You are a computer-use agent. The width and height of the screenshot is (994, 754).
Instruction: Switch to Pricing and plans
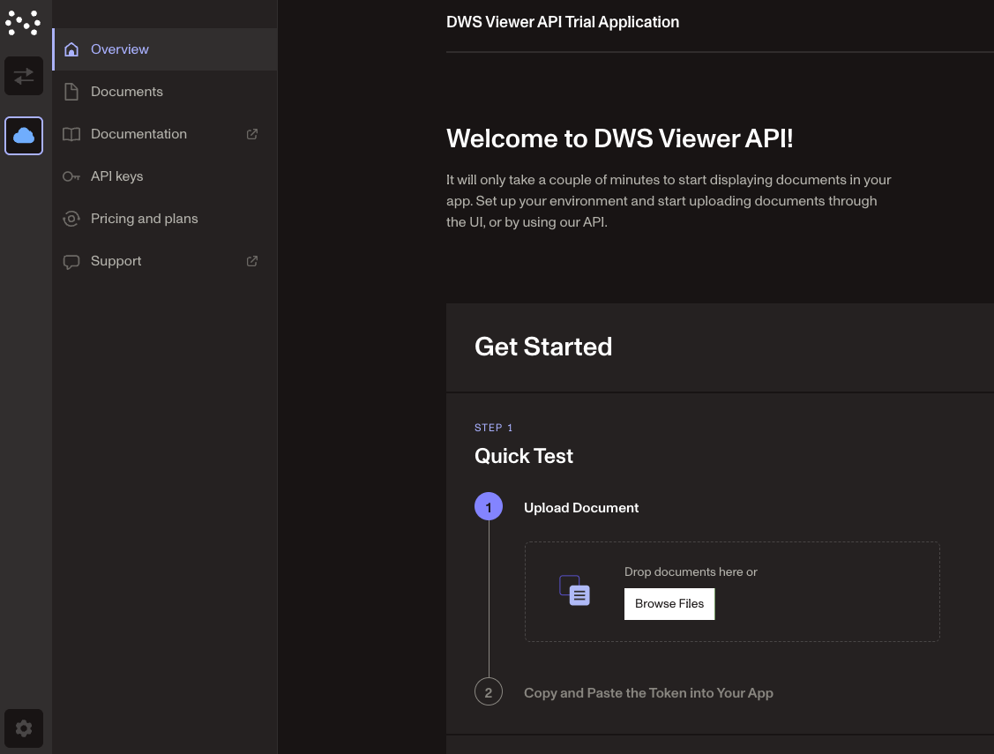coord(144,219)
